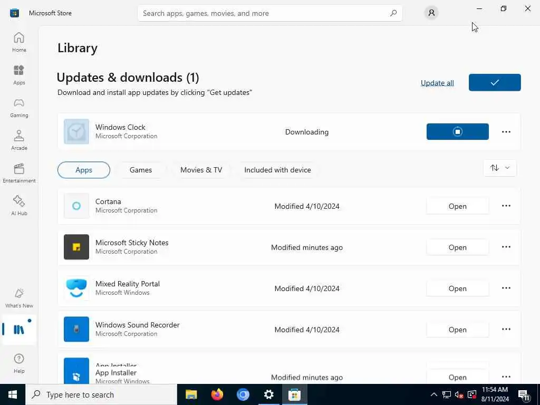Viewport: 540px width, 405px height.
Task: Open Mixed Reality Portal app
Action: click(457, 288)
